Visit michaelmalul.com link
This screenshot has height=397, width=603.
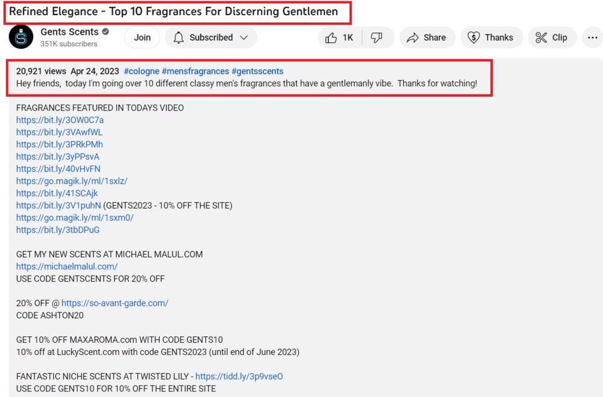pyautogui.click(x=67, y=266)
